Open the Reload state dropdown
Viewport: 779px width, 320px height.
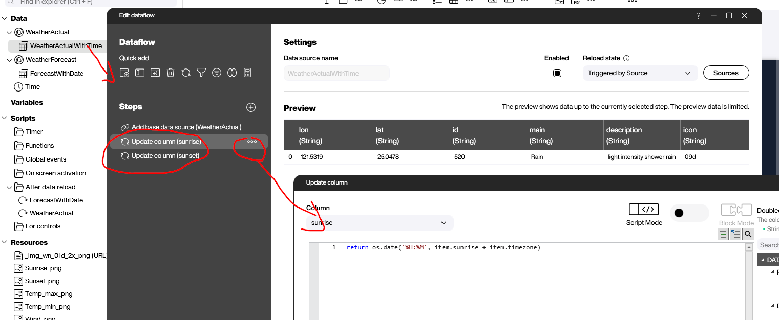[640, 73]
